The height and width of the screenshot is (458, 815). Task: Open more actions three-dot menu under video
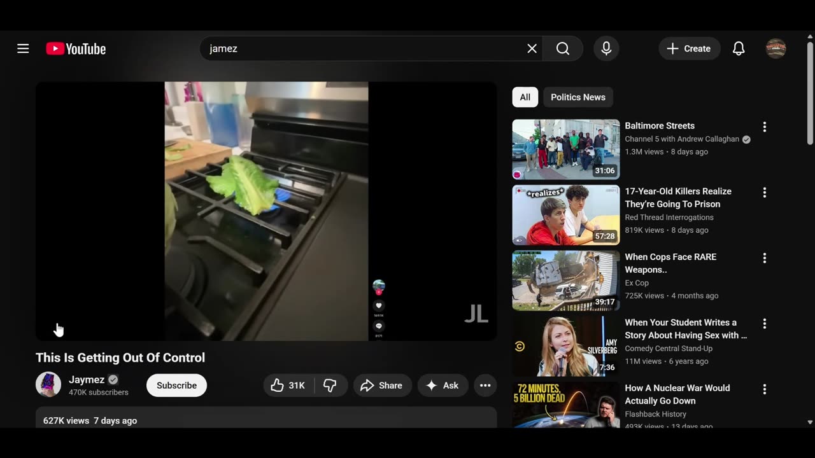click(485, 385)
